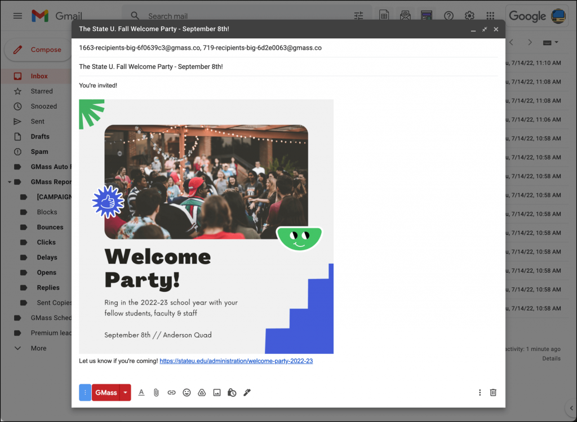Insert a signature using the pen icon
The width and height of the screenshot is (577, 422).
click(x=247, y=392)
